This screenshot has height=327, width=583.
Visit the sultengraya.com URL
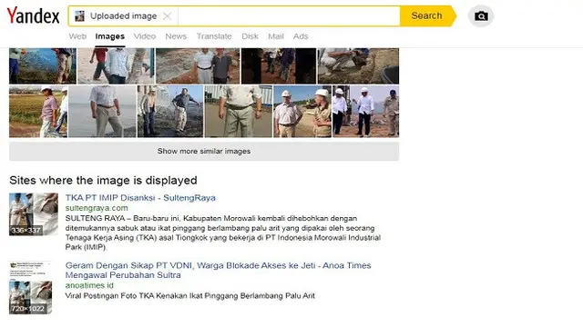coord(97,208)
